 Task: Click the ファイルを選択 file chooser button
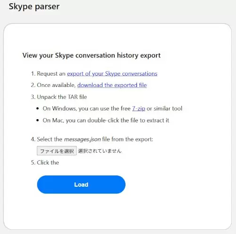[x=57, y=151]
